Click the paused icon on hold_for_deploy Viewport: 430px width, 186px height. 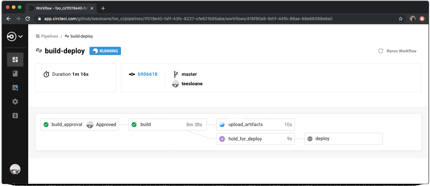[222, 139]
